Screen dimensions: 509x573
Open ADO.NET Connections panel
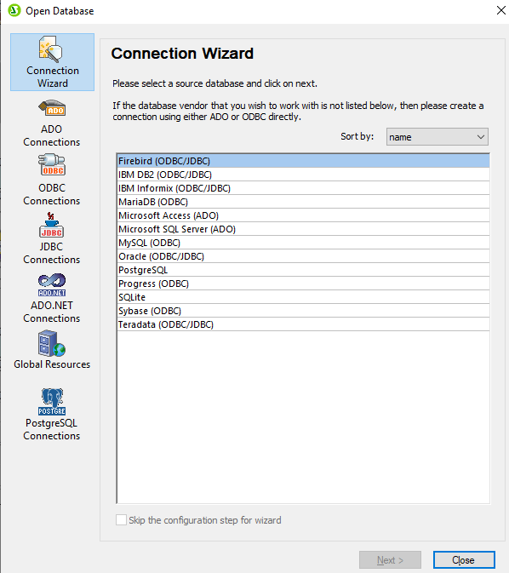(52, 298)
